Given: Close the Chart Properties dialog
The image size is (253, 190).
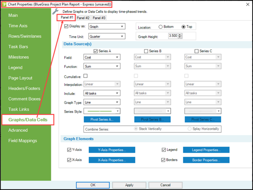Looking at the screenshot, I should pos(248,4).
